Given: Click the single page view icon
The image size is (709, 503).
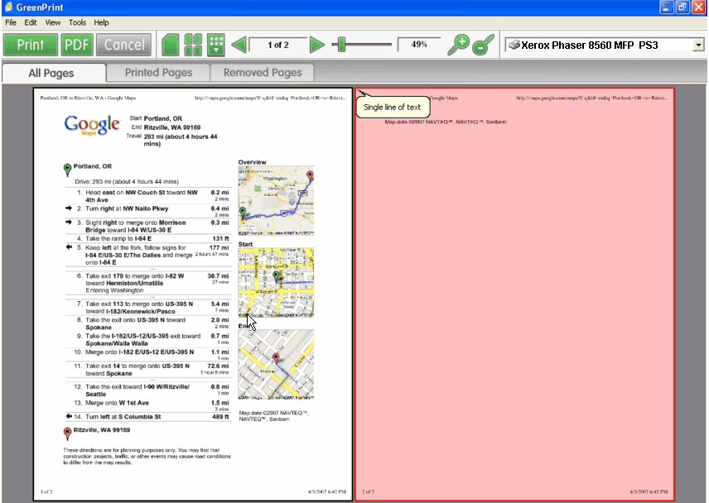Looking at the screenshot, I should click(171, 45).
